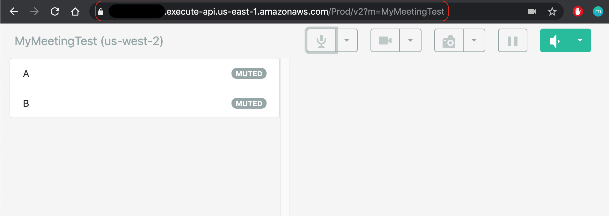This screenshot has width=609, height=216.
Task: Click the home icon in the browser toolbar
Action: [75, 11]
